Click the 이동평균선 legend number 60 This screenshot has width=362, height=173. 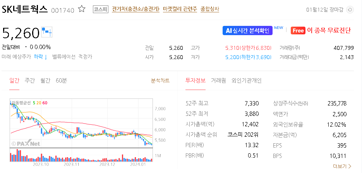pos(45,103)
